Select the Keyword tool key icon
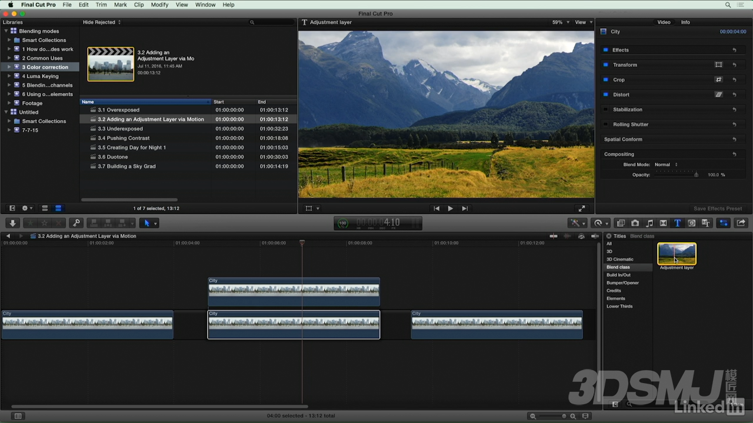 [76, 223]
